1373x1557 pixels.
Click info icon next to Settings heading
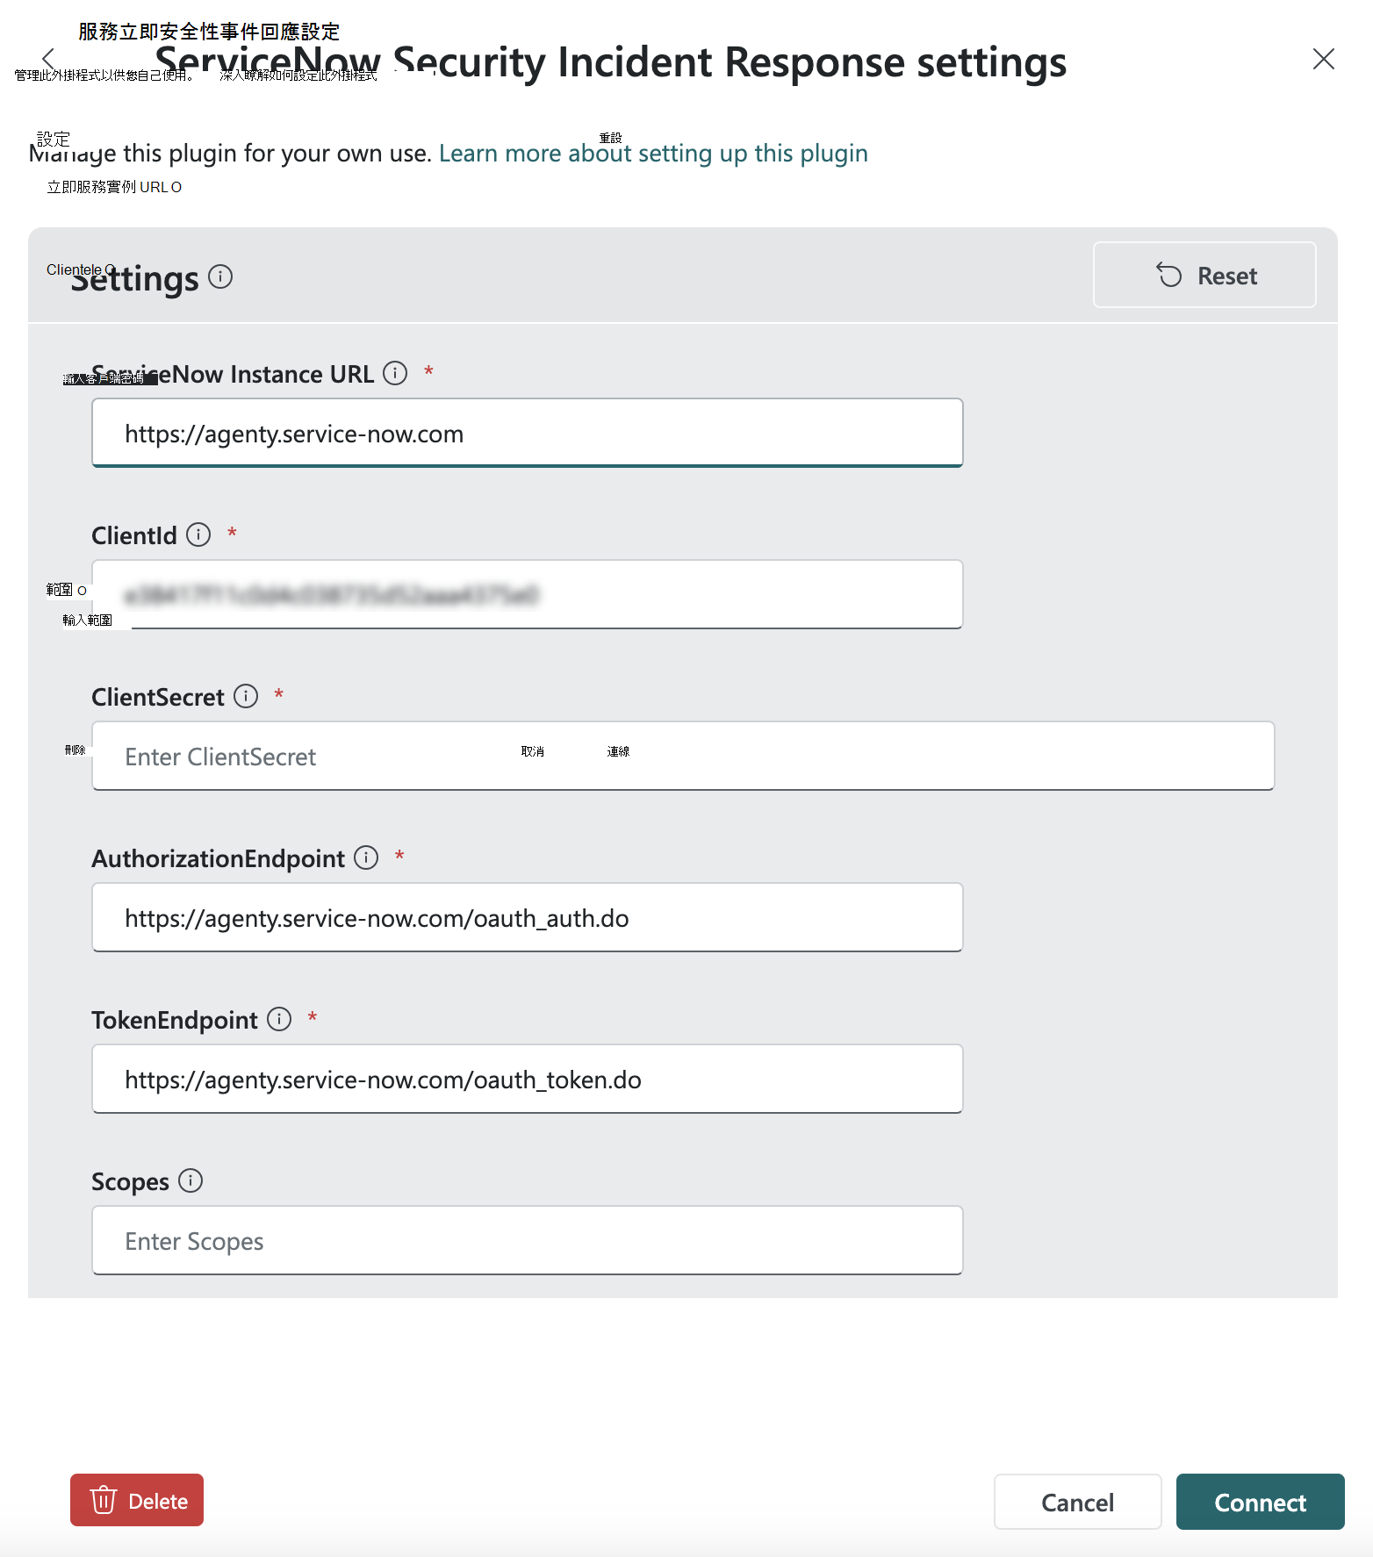tap(220, 277)
